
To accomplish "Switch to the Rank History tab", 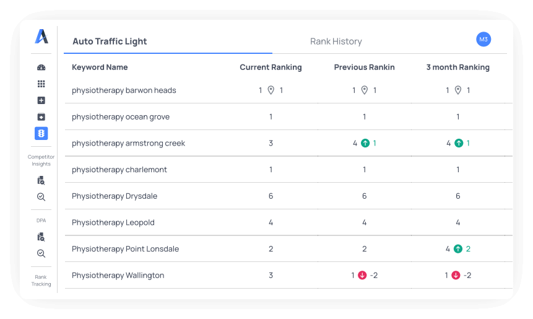I will tap(336, 42).
